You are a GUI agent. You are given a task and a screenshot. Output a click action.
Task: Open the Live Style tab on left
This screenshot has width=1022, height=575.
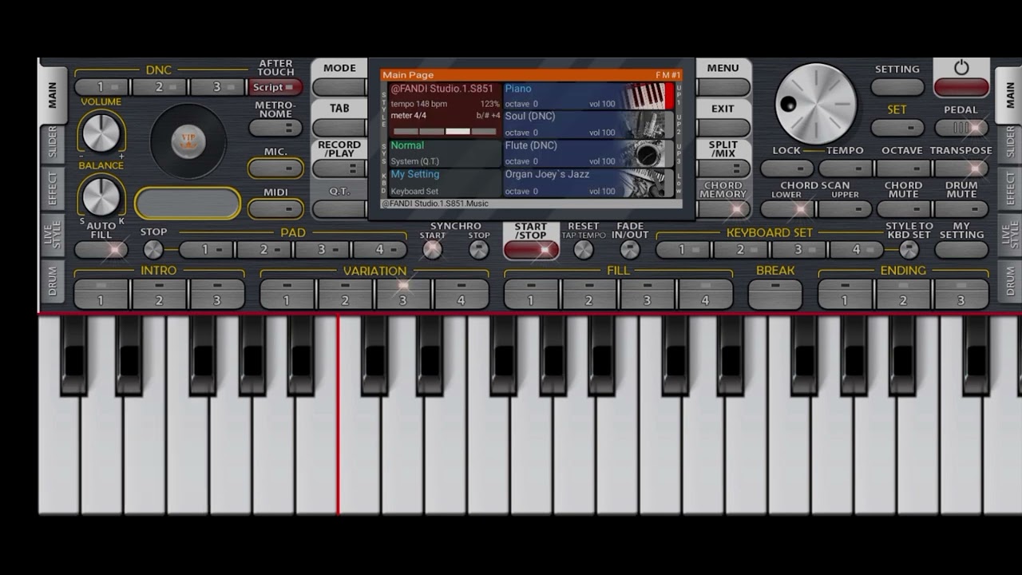(52, 237)
